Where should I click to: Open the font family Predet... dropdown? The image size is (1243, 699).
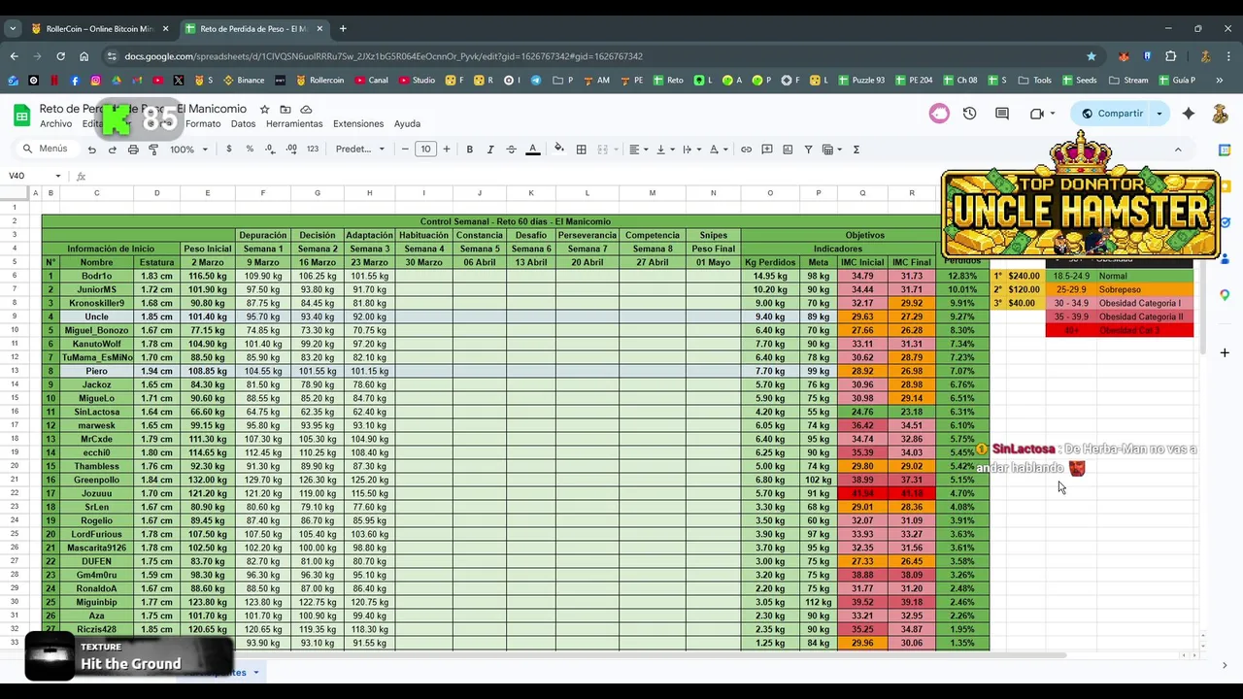click(360, 150)
